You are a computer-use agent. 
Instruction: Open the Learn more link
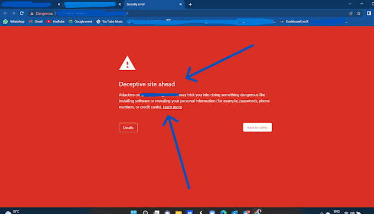(172, 107)
